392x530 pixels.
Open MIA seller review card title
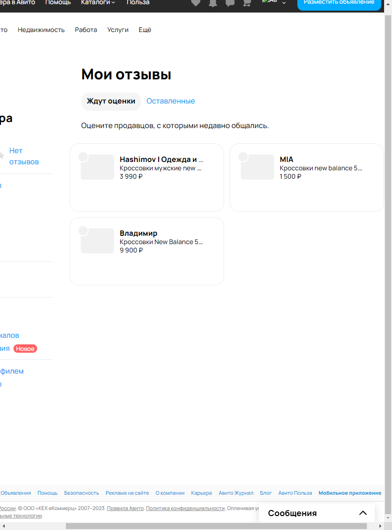286,159
